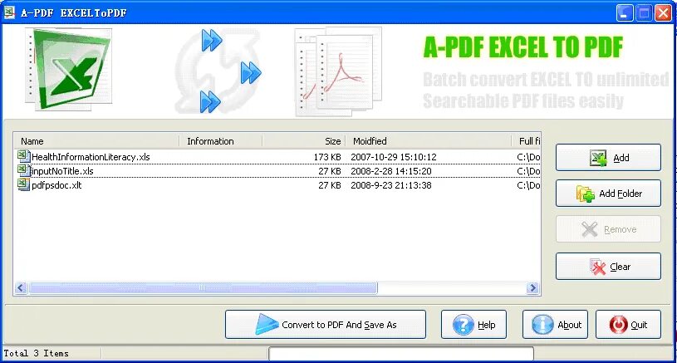Screen dimensions: 677x363
Task: Click the Clear list button
Action: point(608,267)
